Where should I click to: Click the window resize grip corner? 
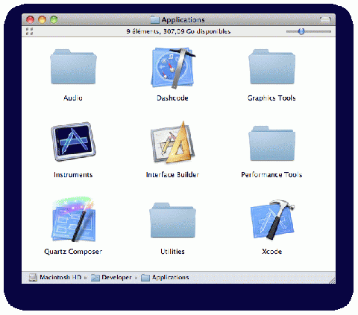[332, 280]
